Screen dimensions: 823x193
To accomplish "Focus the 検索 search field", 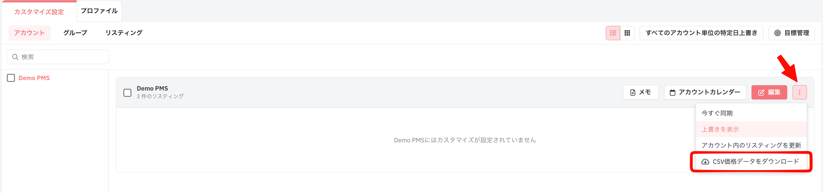I will click(58, 57).
